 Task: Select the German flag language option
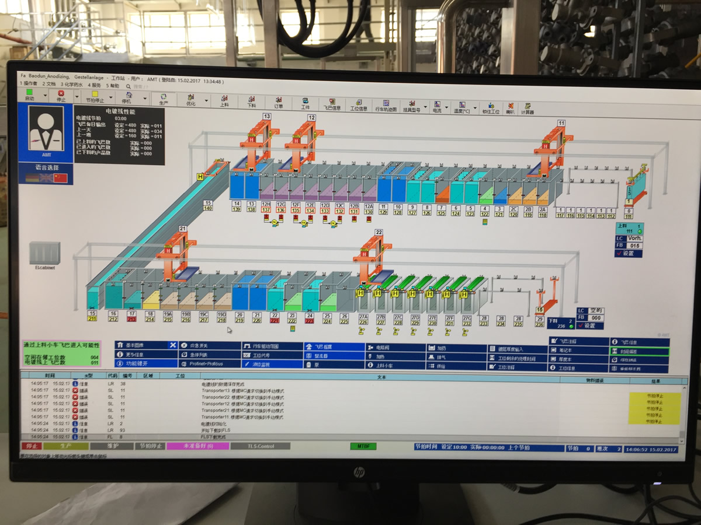click(32, 178)
